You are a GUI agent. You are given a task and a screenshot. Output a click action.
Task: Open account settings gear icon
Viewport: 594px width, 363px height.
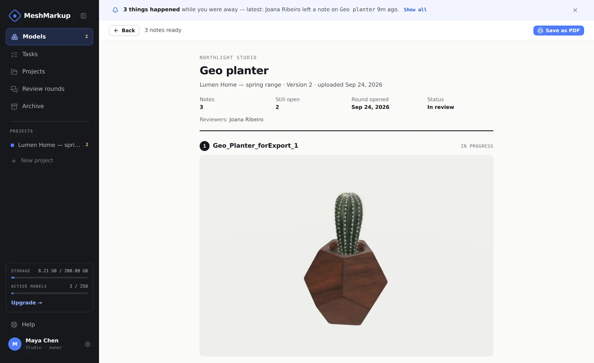click(x=87, y=344)
